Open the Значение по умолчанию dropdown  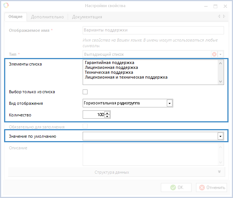220,137
